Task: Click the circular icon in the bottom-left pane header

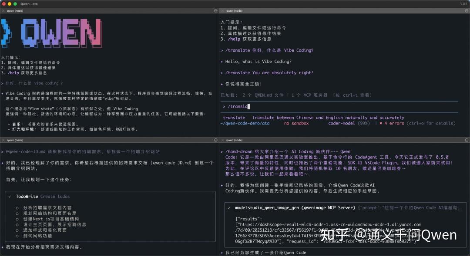Action: click(x=215, y=140)
